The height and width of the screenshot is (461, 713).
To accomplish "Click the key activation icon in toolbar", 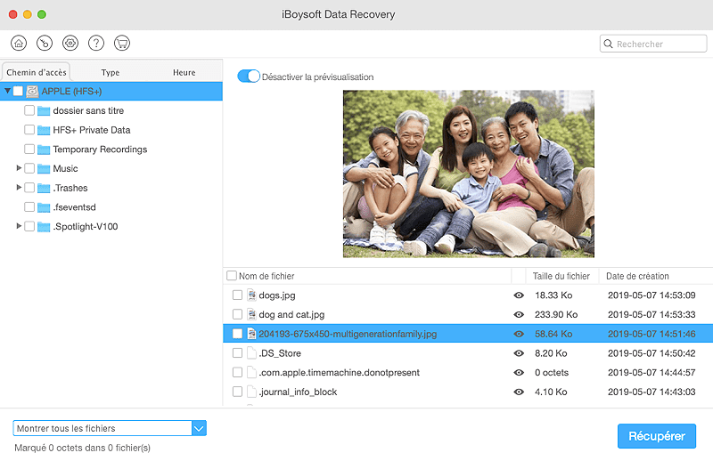I will click(45, 43).
